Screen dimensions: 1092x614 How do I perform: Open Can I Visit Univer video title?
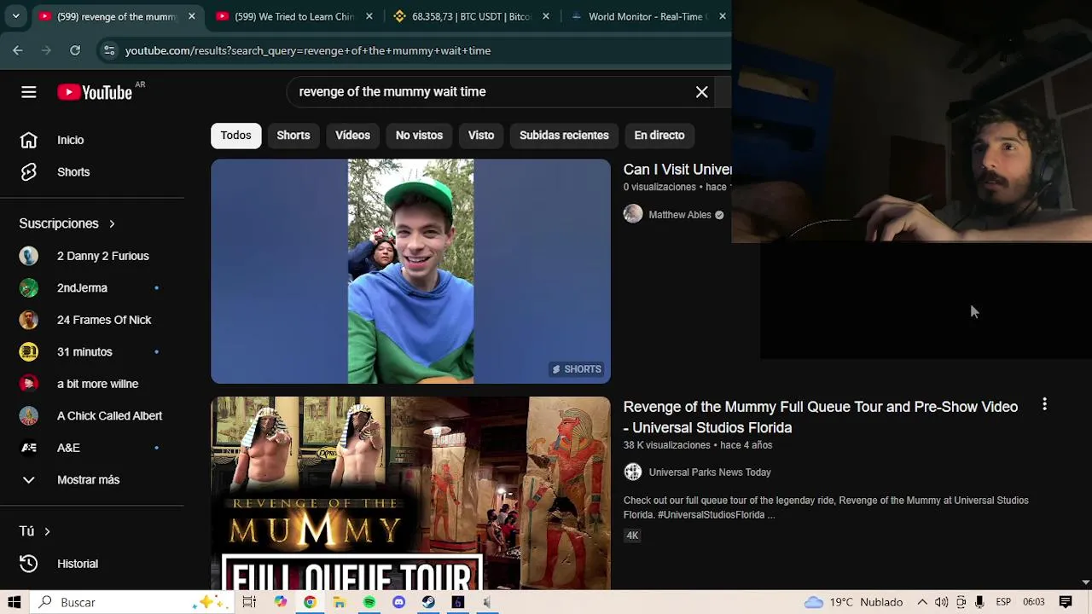coord(677,170)
